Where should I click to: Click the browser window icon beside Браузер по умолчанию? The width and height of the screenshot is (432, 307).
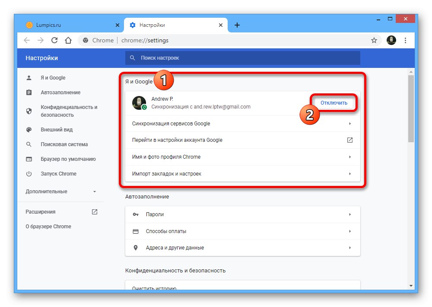tap(29, 159)
